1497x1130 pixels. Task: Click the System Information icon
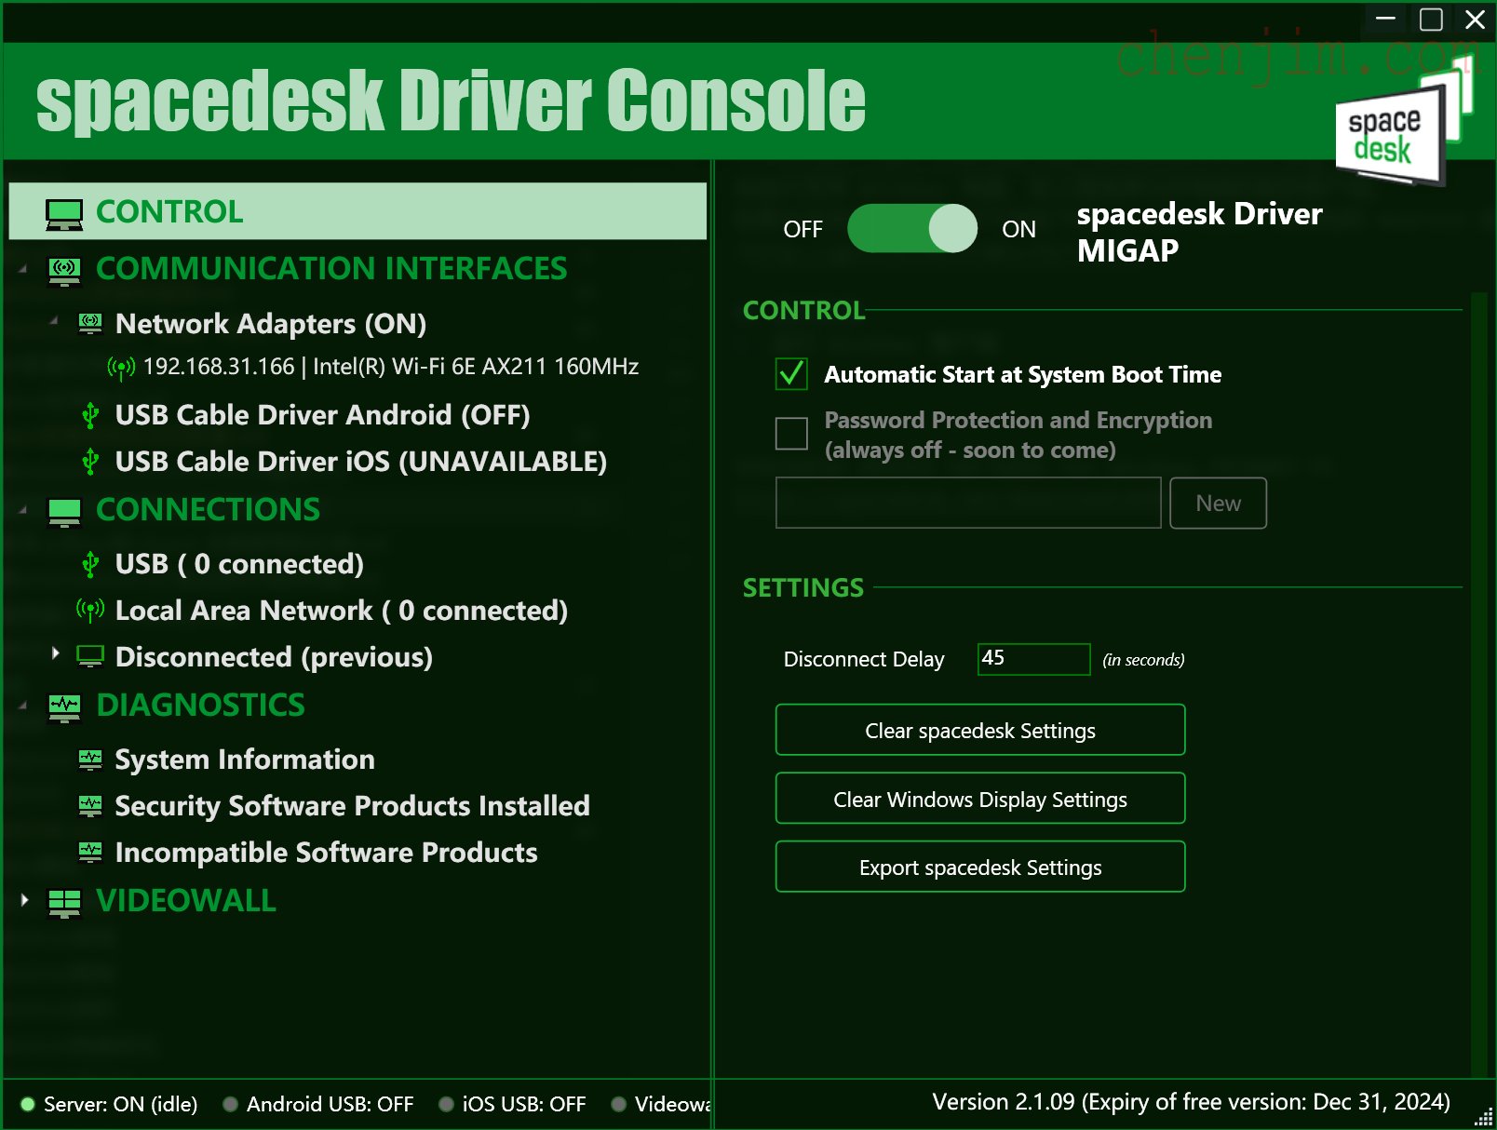(90, 760)
